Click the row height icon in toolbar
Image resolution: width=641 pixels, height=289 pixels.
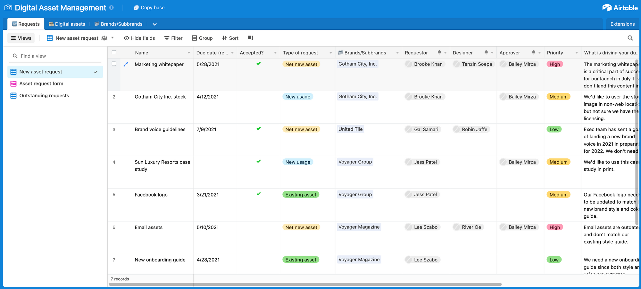coord(250,38)
